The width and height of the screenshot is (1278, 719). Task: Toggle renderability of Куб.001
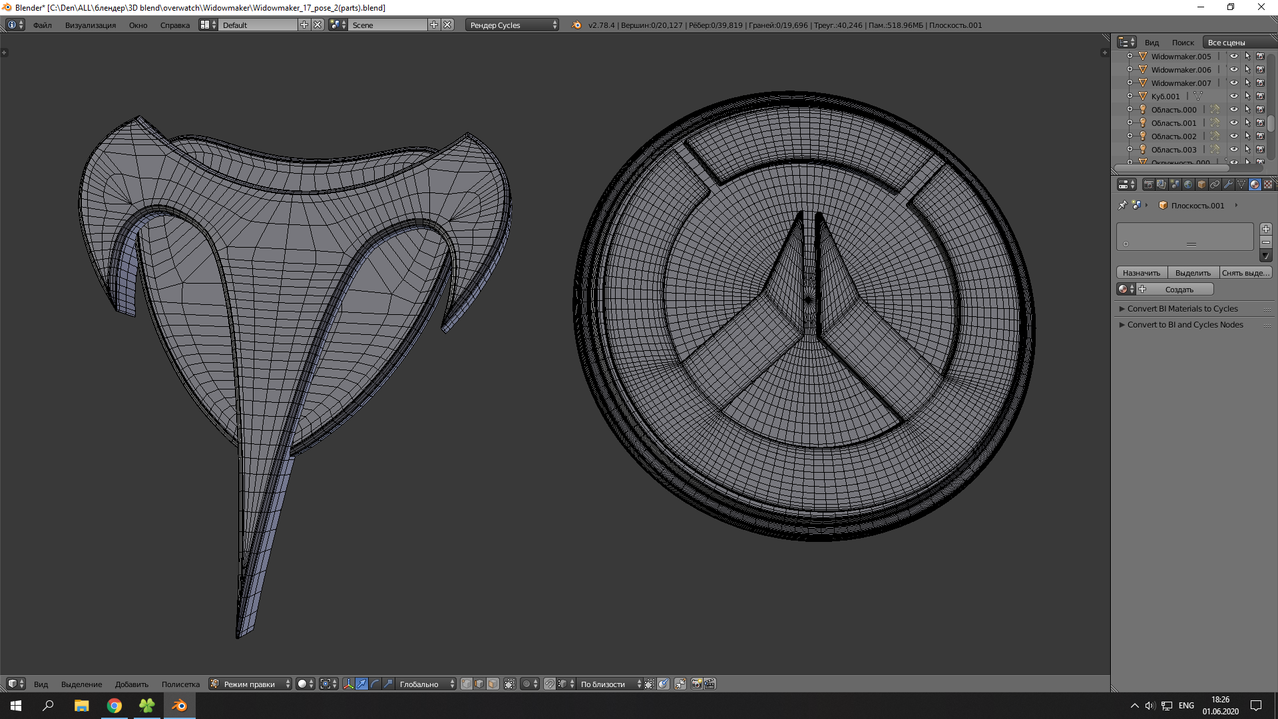coord(1260,97)
